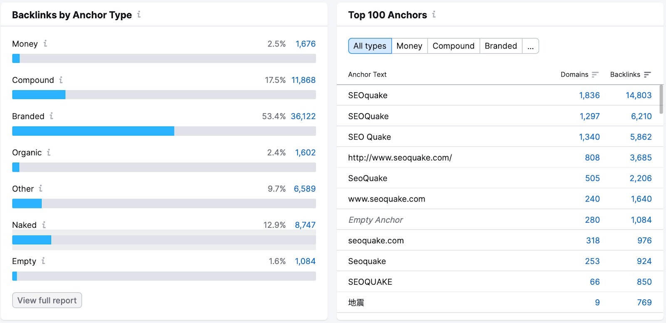Select the All types filter
The image size is (666, 323).
[370, 46]
